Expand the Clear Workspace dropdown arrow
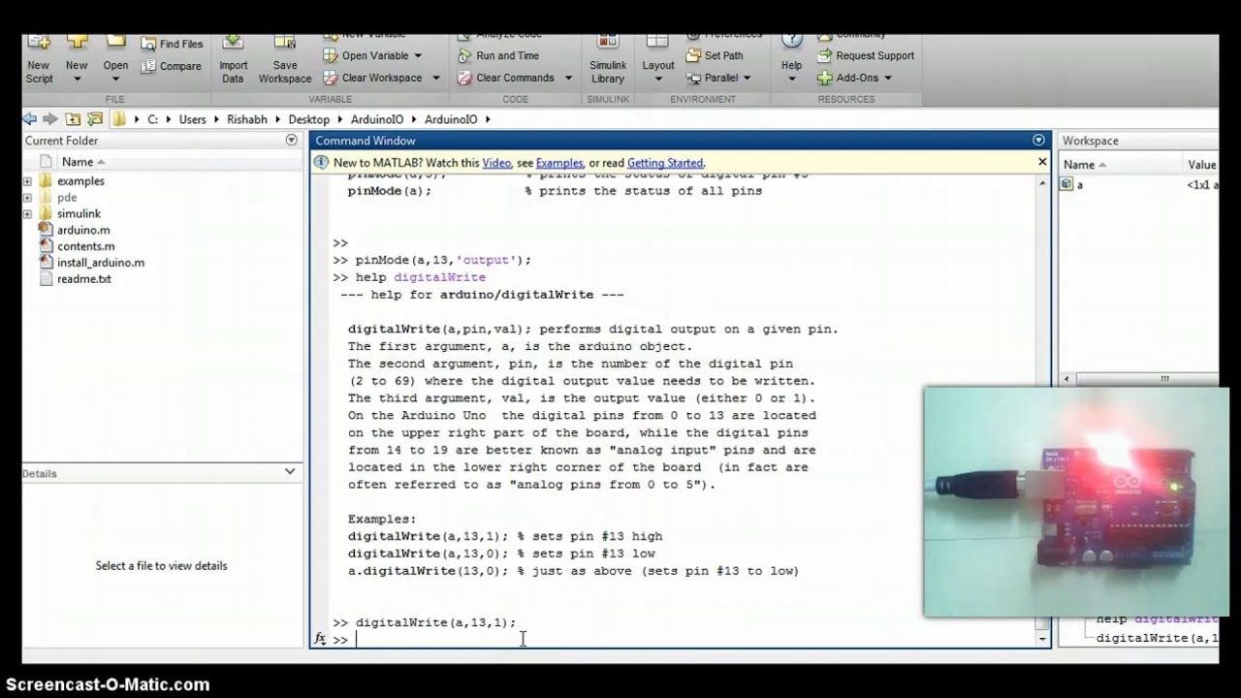Screen dimensions: 1241x698 coord(435,79)
